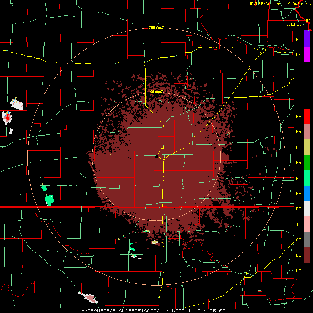Click the red HA hail swatch
Screen dimensions: 313x313
click(307, 116)
